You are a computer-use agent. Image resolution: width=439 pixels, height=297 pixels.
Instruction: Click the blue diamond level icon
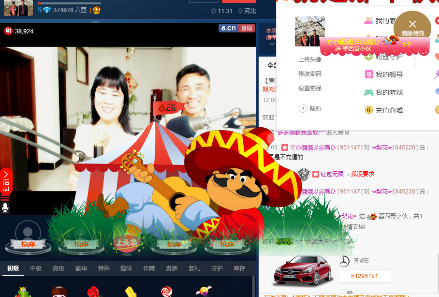(x=46, y=10)
